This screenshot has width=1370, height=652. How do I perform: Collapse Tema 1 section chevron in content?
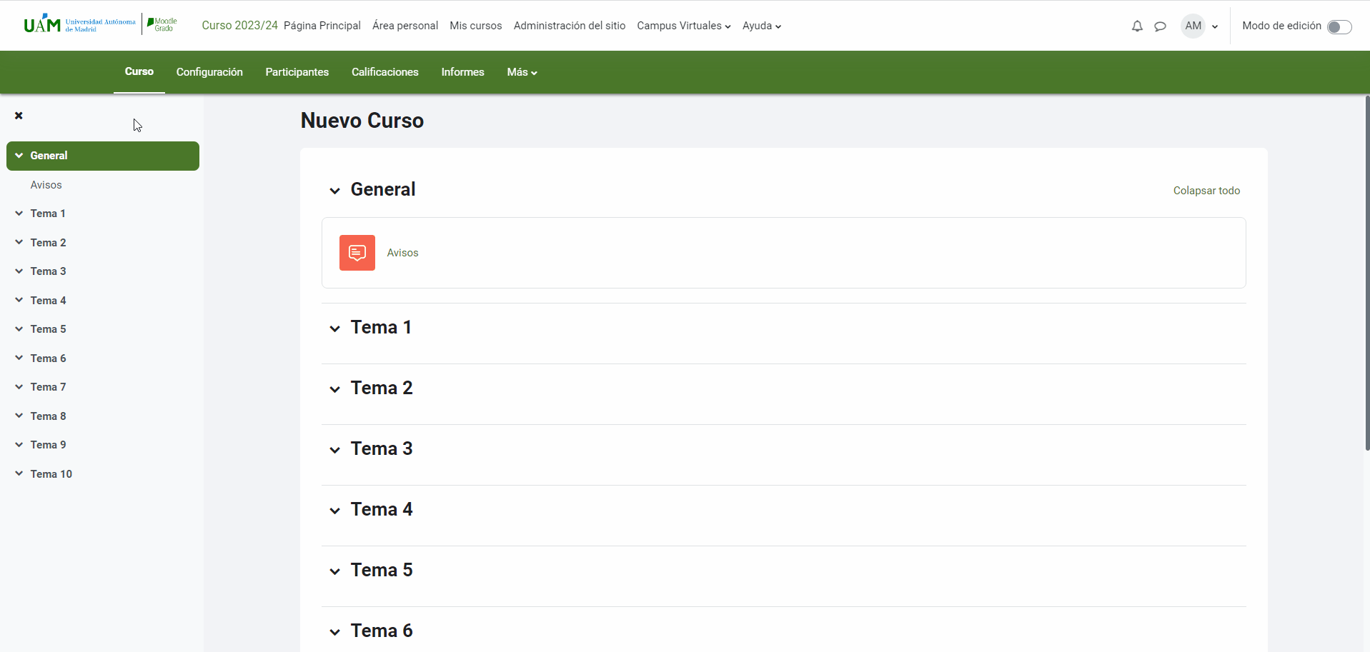[334, 328]
